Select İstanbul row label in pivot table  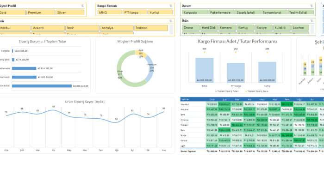[x=185, y=104]
